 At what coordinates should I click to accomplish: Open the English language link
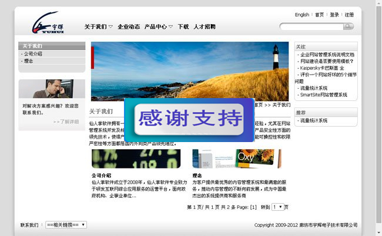point(302,15)
